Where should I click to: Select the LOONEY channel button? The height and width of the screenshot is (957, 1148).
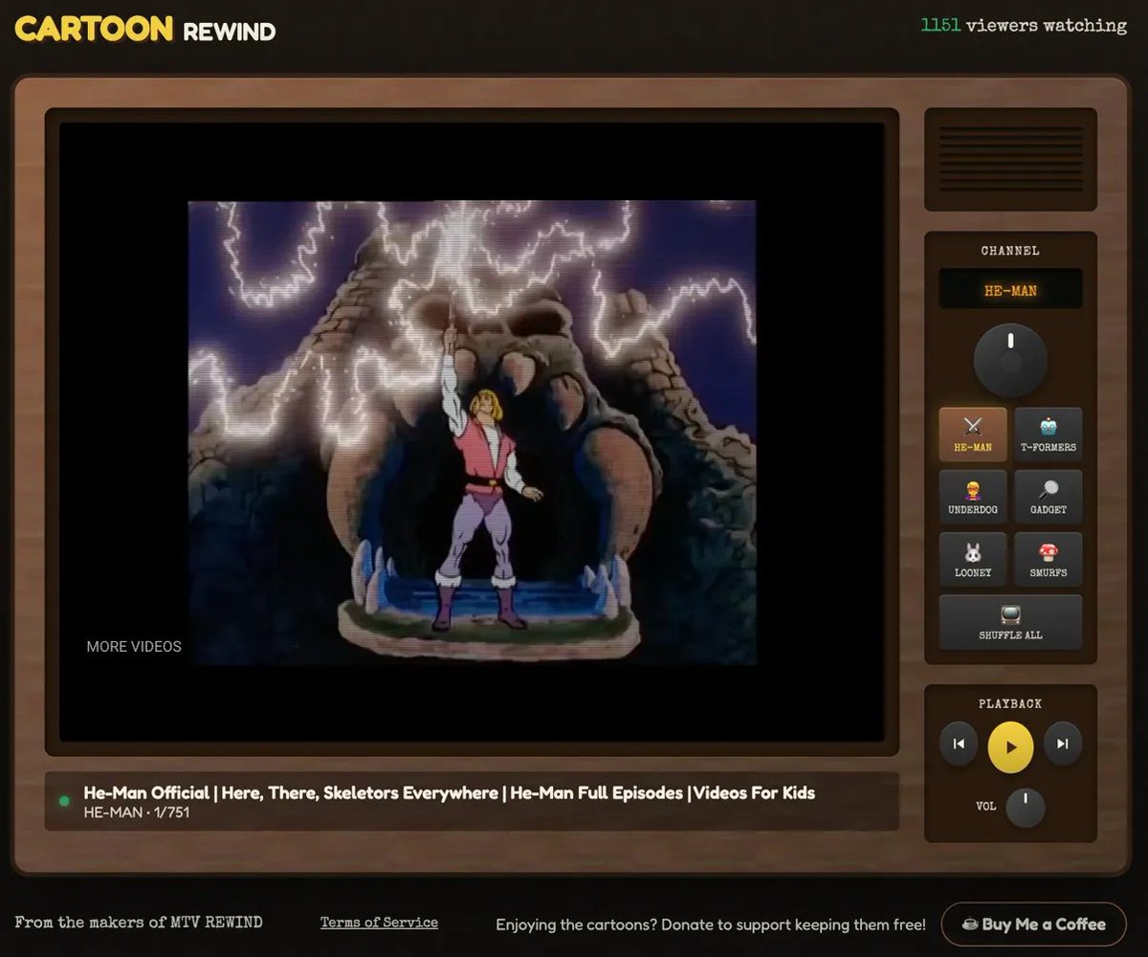click(x=973, y=560)
